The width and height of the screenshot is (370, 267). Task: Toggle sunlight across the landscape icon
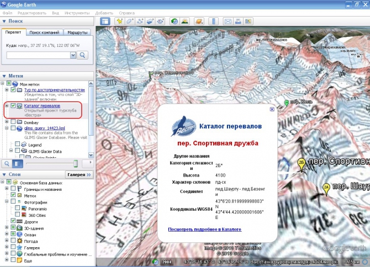click(x=185, y=22)
